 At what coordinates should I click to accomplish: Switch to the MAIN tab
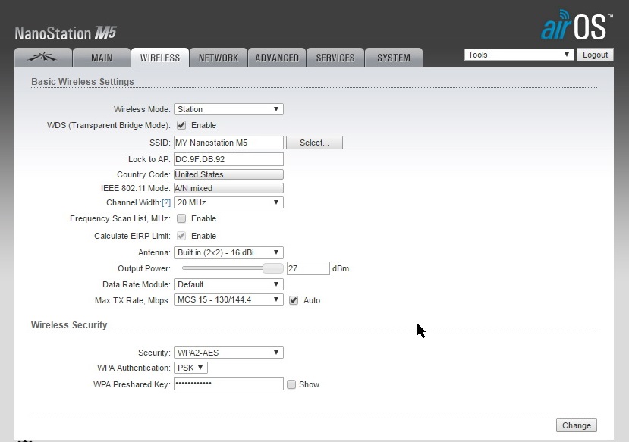tap(102, 58)
